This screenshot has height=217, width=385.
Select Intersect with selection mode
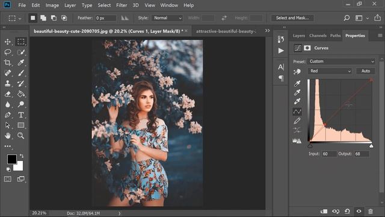tap(64, 18)
